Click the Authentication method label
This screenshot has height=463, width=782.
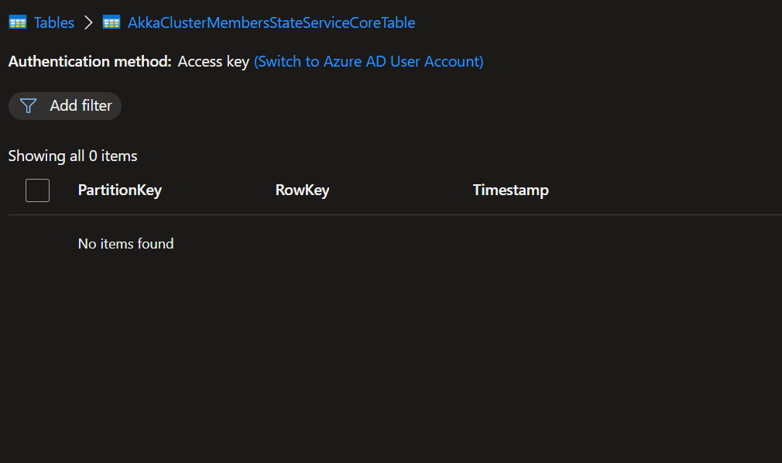[87, 61]
